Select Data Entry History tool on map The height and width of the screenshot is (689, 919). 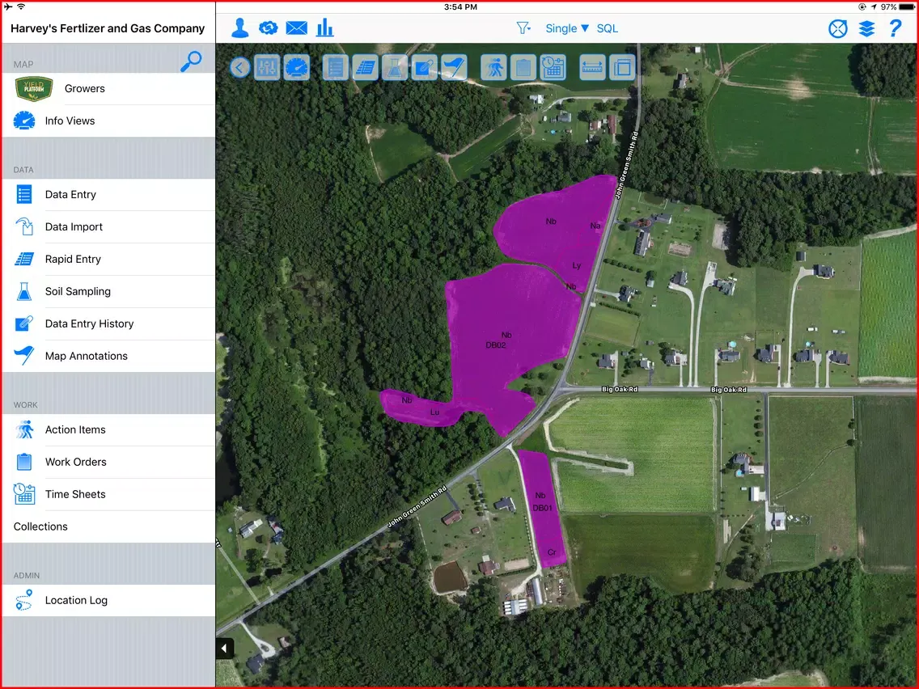click(x=425, y=68)
